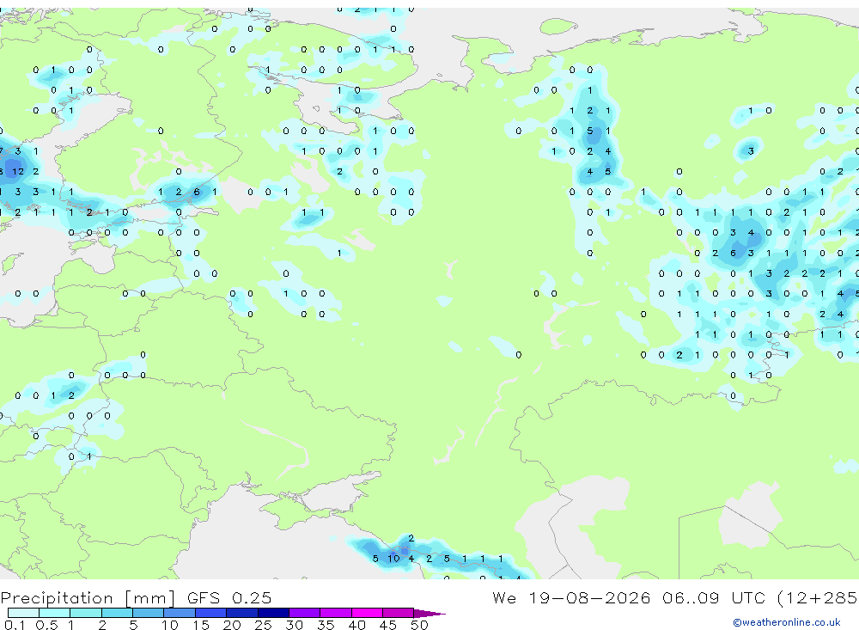This screenshot has height=630, width=859.
Task: Click the '0.5' legend scale label
Action: coord(46,625)
